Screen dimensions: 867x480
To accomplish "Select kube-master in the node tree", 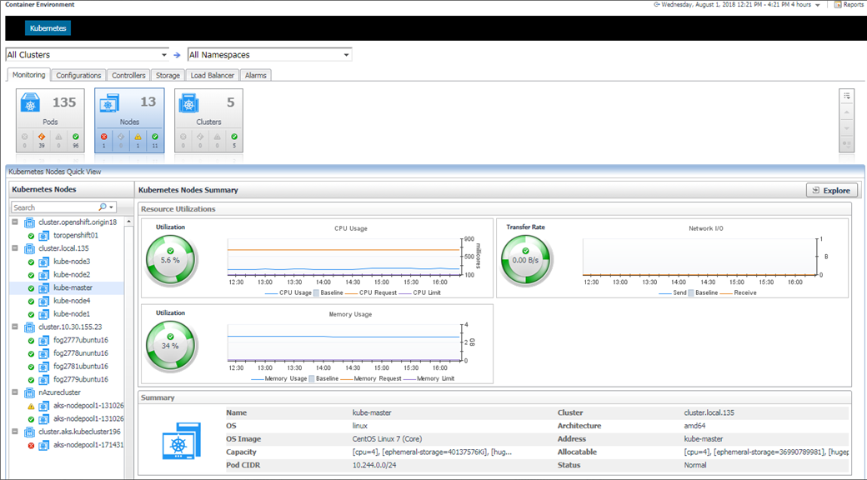I will pos(73,287).
